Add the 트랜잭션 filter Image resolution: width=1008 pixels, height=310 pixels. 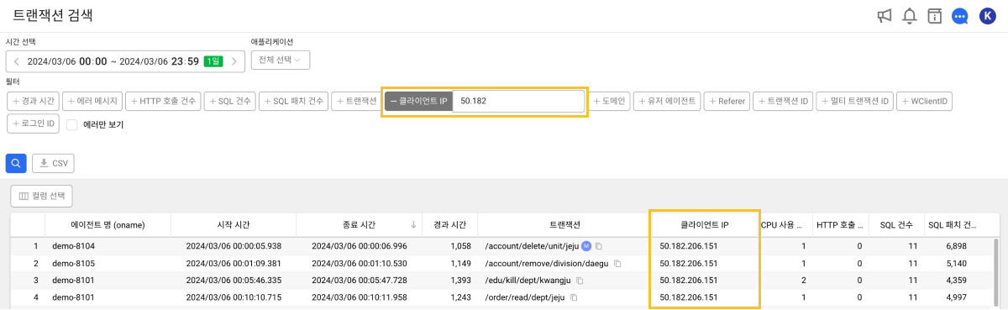(x=357, y=101)
